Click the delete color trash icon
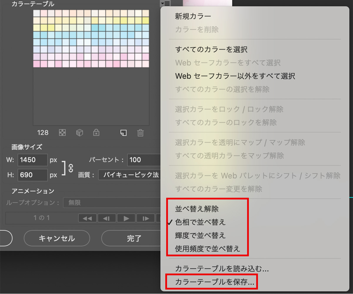 (x=141, y=133)
